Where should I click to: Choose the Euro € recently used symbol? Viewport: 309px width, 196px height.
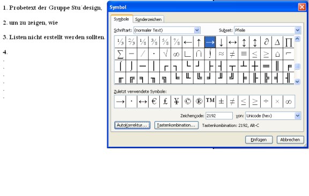coord(154,102)
